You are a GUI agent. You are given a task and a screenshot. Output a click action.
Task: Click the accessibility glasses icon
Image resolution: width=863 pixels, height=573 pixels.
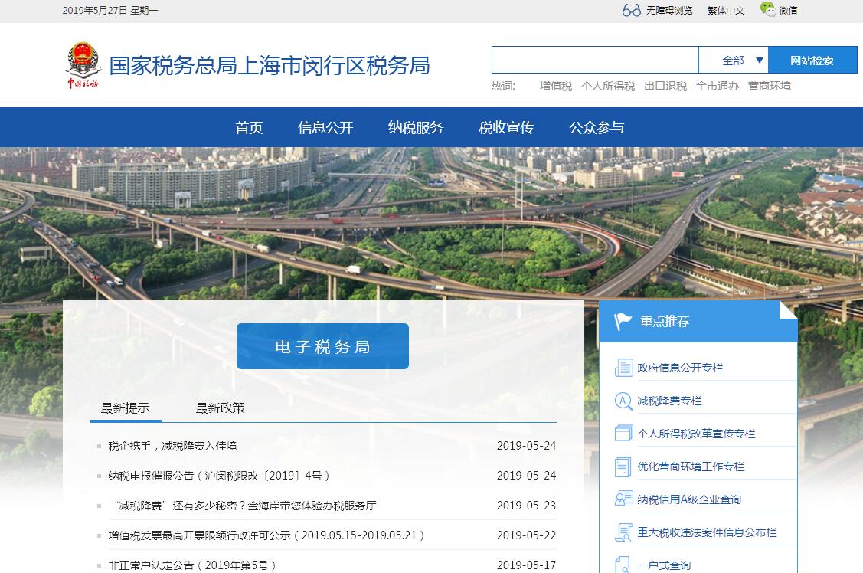pos(631,10)
